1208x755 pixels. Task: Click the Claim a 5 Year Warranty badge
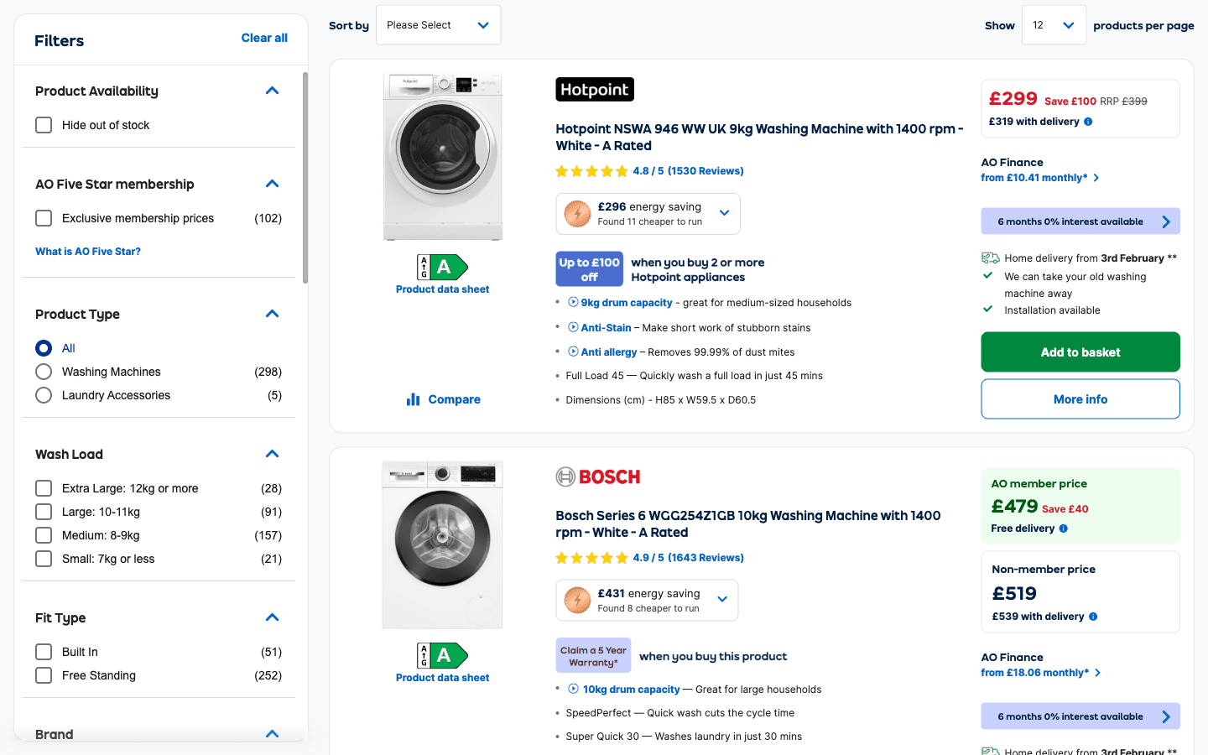(593, 655)
